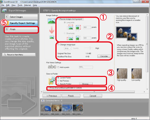Open the File menu
Viewport: 150px width, 120px height.
(x=3, y=5)
